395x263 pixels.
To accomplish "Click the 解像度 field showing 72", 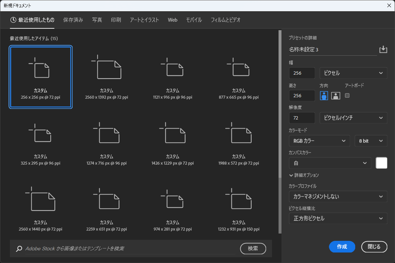I will (302, 118).
